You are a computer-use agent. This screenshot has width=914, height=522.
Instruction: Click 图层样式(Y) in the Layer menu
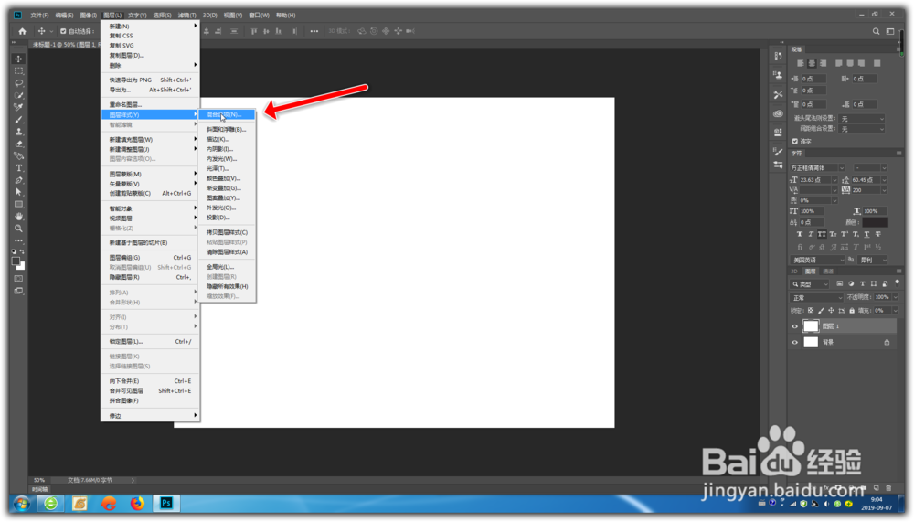coord(150,115)
